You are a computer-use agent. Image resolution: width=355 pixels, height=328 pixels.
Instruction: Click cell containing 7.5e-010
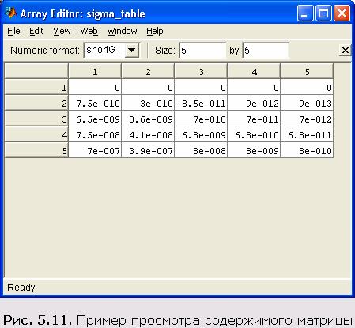coord(95,103)
